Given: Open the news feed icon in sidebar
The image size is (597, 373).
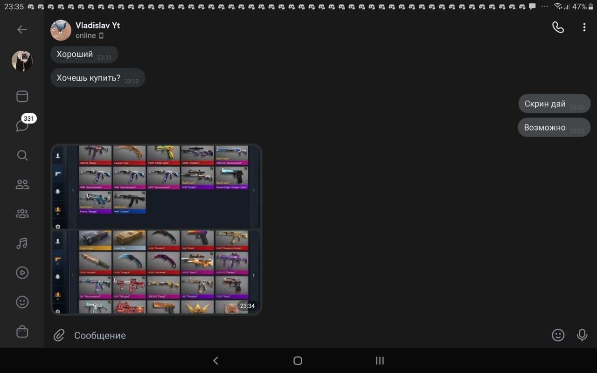Looking at the screenshot, I should click(x=22, y=97).
